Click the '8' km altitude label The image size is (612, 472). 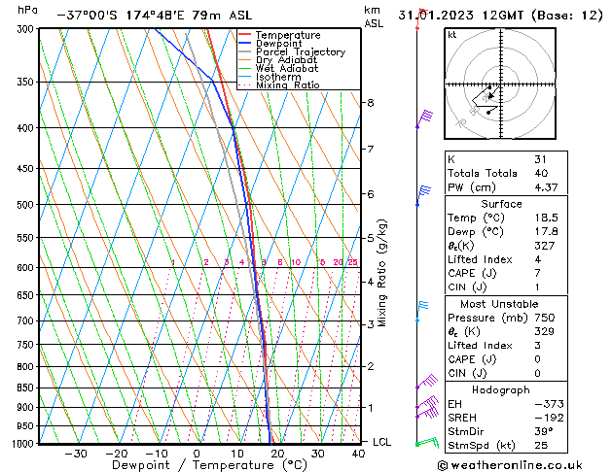371,103
